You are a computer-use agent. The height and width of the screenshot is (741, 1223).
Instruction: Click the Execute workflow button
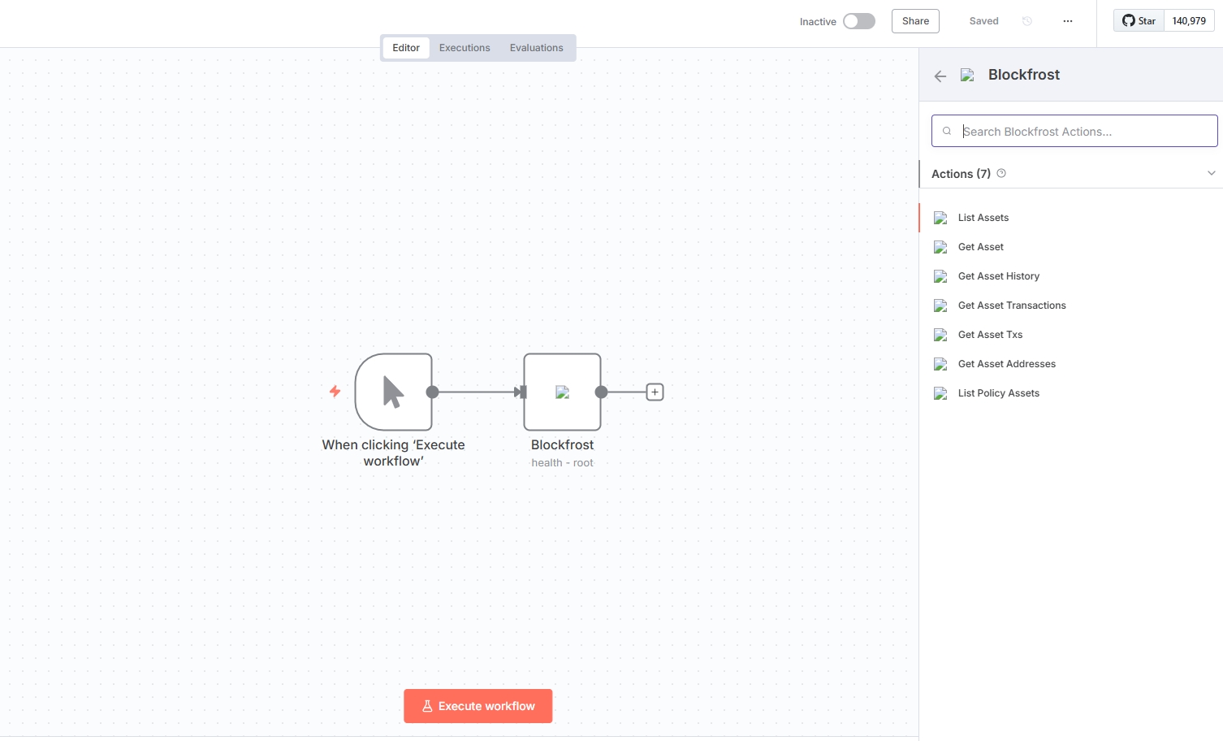tap(478, 706)
